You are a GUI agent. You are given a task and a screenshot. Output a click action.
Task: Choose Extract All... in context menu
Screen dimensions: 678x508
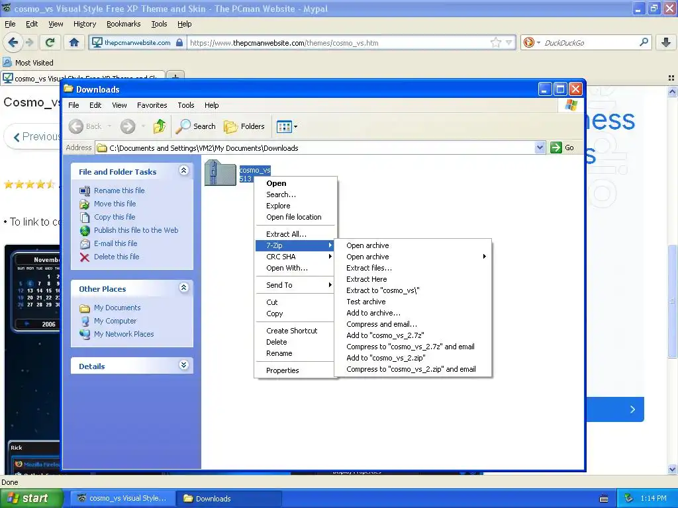[x=295, y=234]
